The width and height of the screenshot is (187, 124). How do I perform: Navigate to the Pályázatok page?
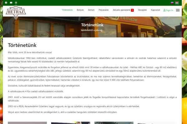tap(103, 10)
